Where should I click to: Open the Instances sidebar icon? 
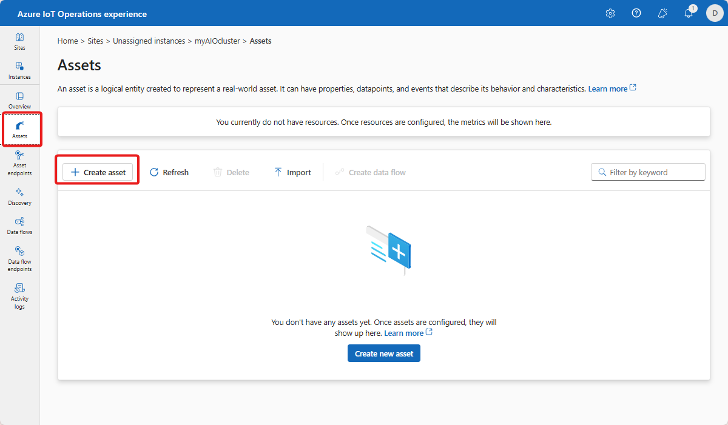coord(19,70)
